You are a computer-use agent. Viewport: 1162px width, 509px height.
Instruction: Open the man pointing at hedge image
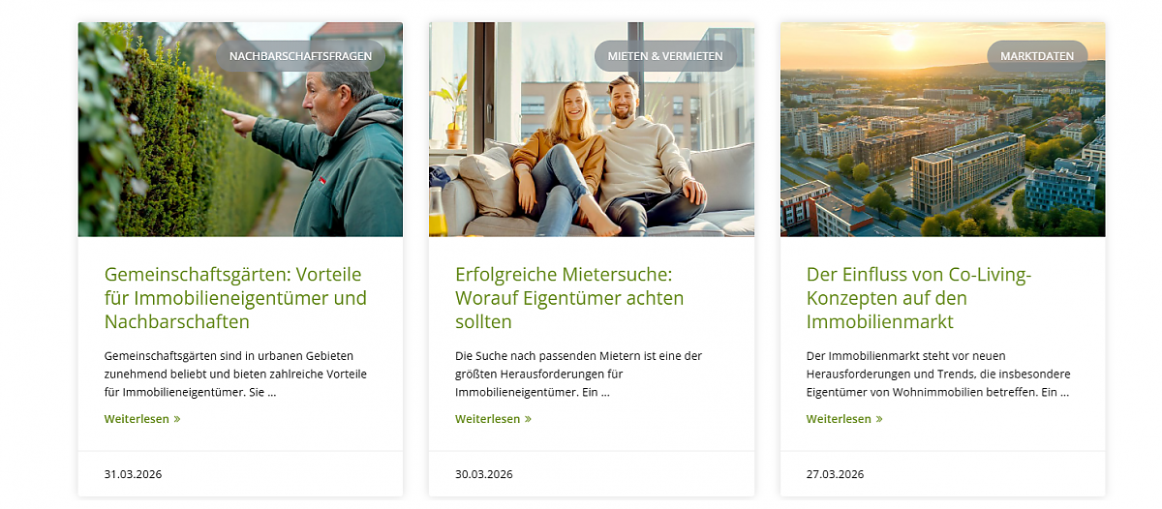(240, 130)
